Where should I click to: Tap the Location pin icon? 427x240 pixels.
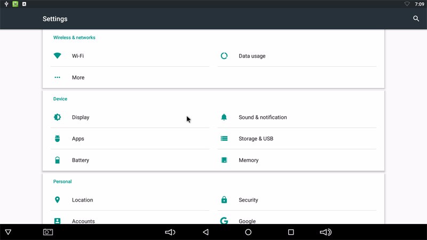coord(58,200)
